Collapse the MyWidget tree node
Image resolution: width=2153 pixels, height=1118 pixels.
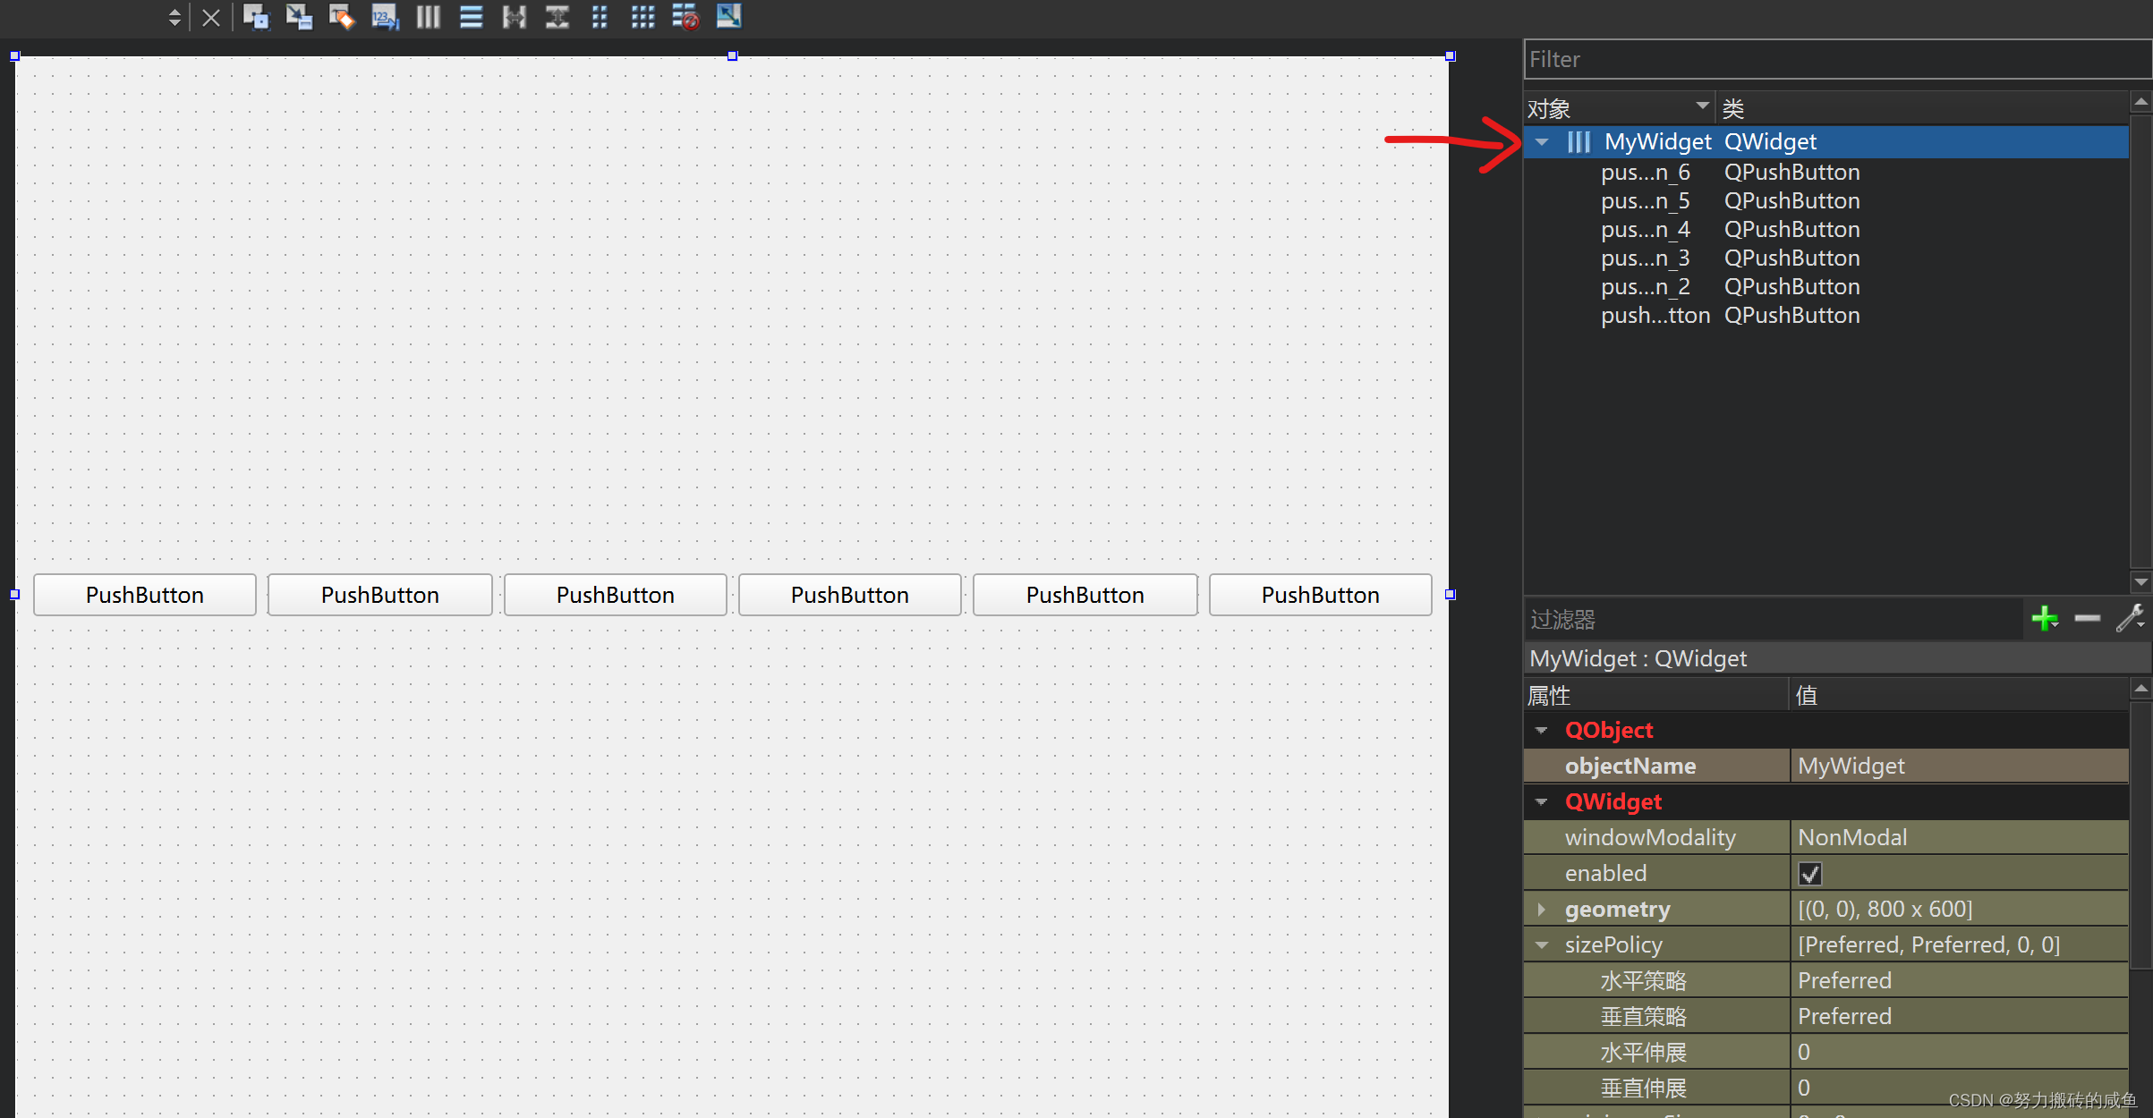coord(1542,142)
